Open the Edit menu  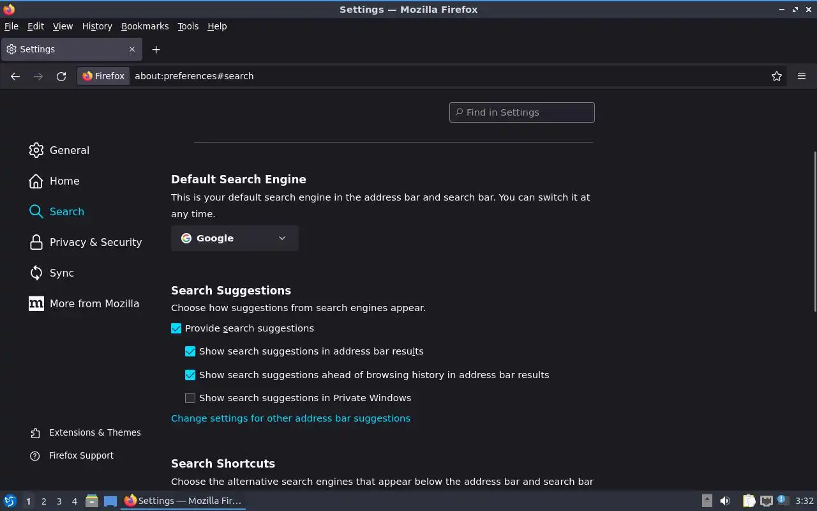pos(36,26)
